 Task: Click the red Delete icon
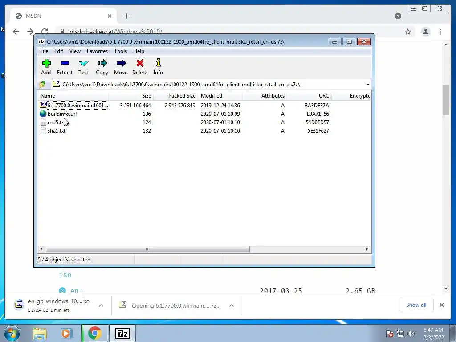click(x=140, y=63)
